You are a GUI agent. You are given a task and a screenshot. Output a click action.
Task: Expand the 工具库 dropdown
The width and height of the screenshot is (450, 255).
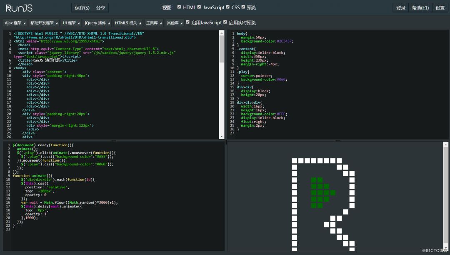point(154,22)
